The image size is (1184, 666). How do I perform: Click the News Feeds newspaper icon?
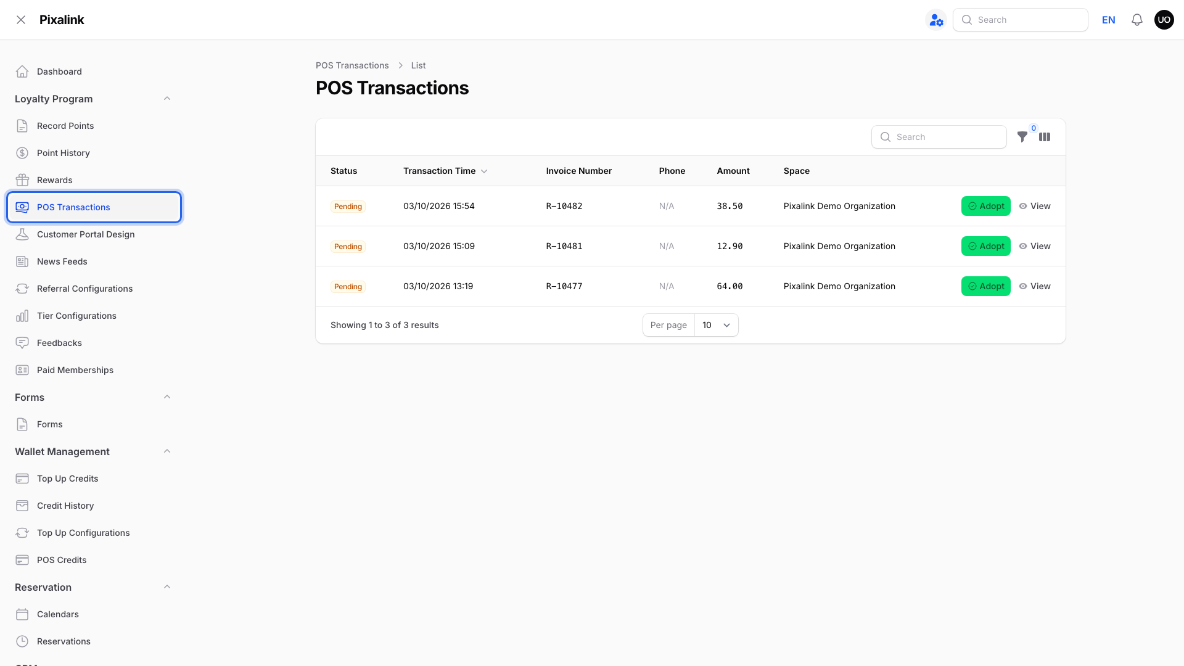point(22,261)
